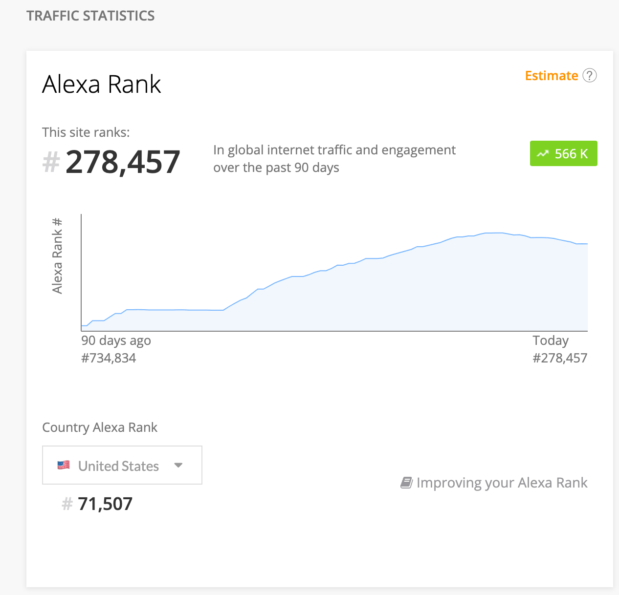Image resolution: width=619 pixels, height=595 pixels.
Task: Open the United States country dropdown
Action: point(122,465)
